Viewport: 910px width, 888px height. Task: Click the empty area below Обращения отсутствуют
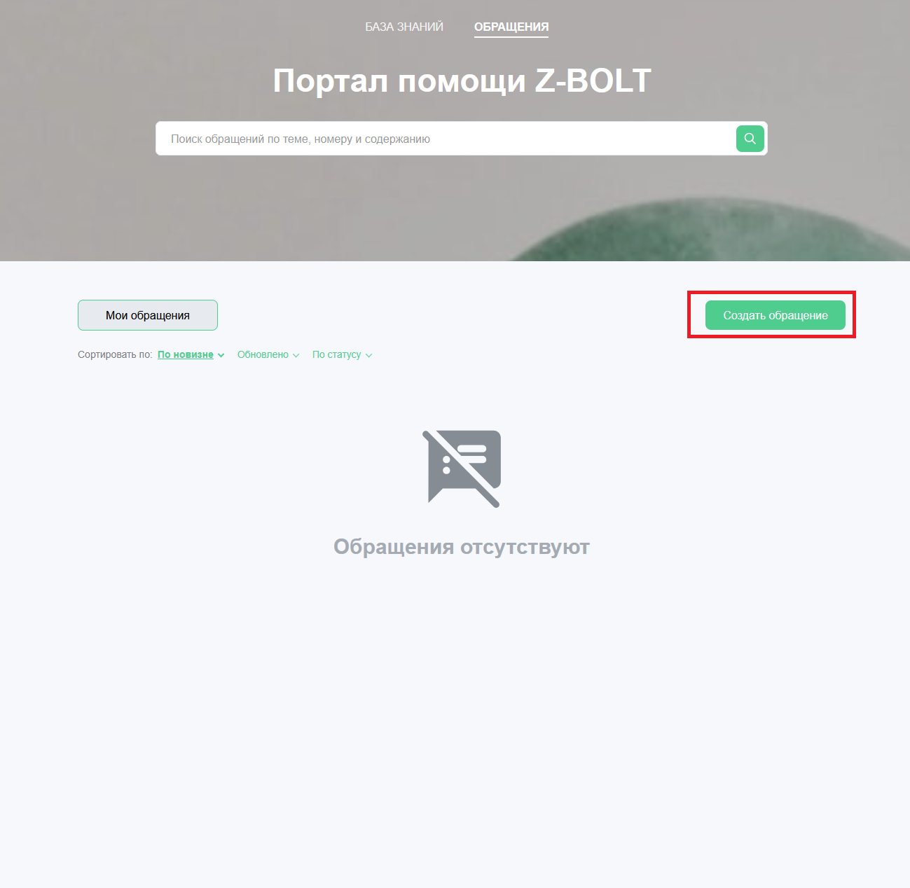click(x=462, y=700)
